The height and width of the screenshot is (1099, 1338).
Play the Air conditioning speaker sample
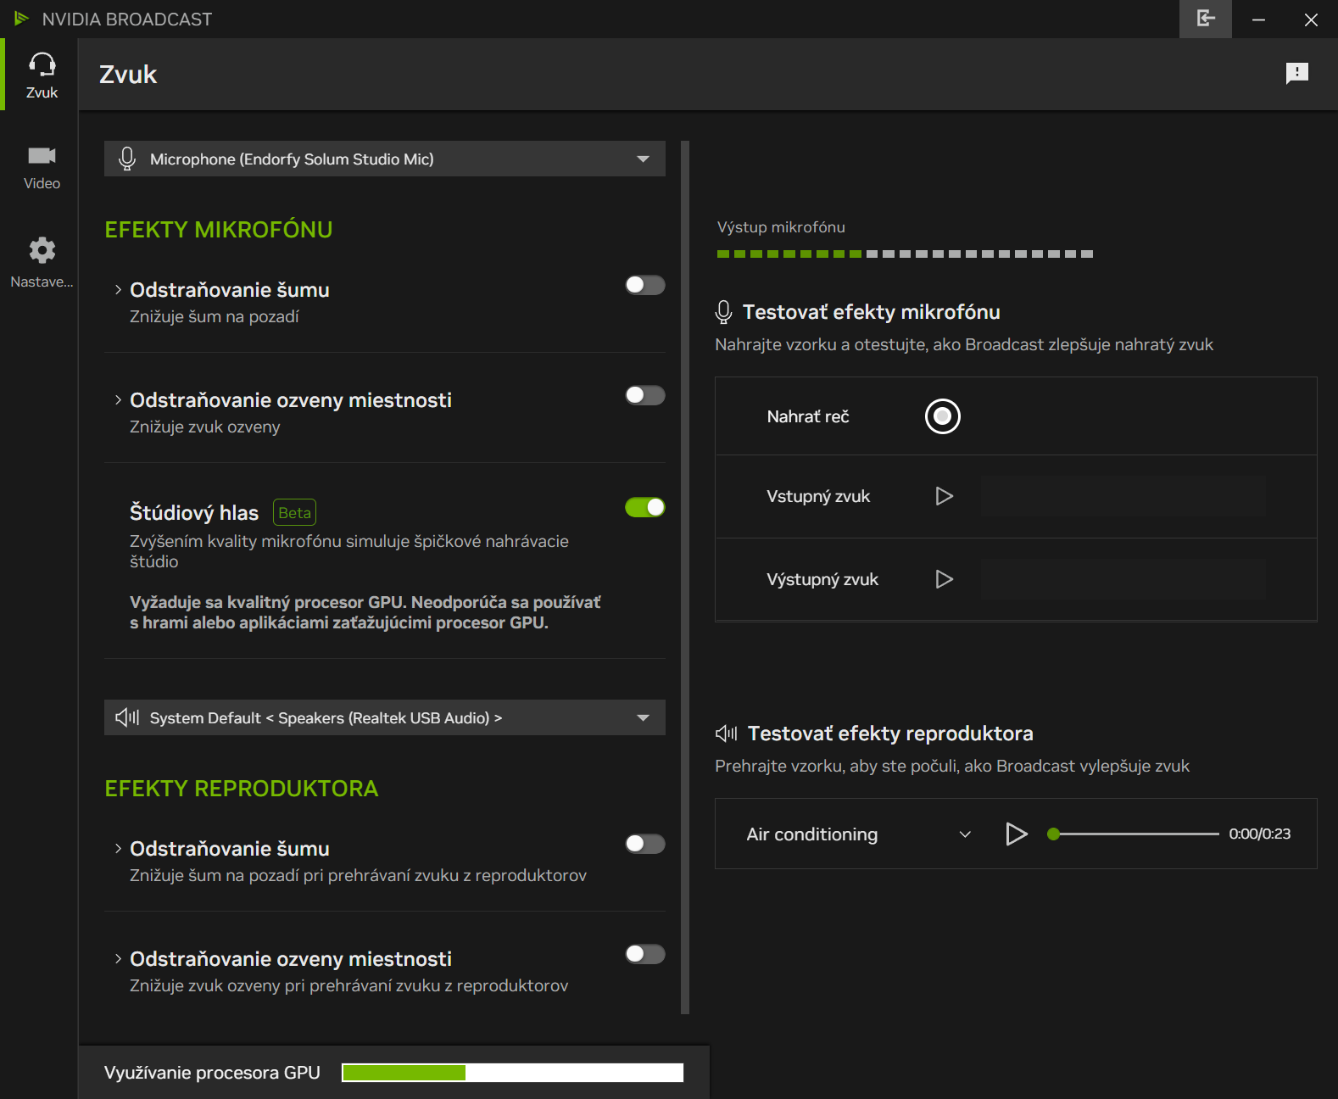pos(1016,834)
